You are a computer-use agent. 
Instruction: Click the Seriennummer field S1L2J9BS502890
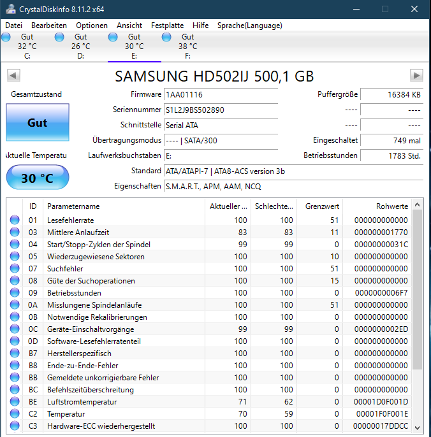[x=221, y=110]
